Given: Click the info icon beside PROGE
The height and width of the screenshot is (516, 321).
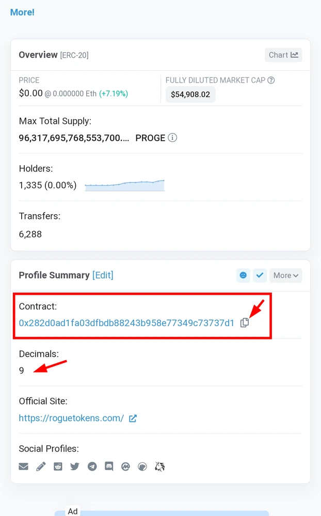Looking at the screenshot, I should pyautogui.click(x=173, y=138).
